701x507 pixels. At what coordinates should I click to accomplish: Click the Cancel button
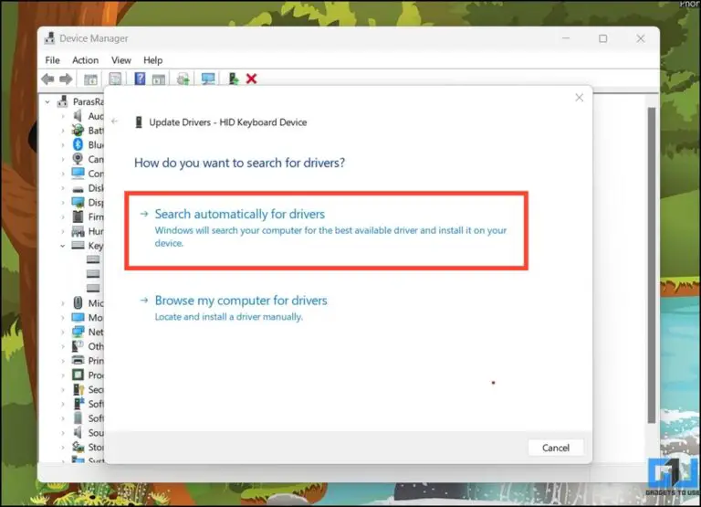(556, 448)
